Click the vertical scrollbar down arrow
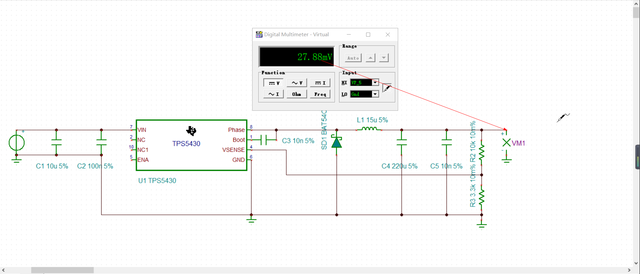The width and height of the screenshot is (640, 274). 636,263
